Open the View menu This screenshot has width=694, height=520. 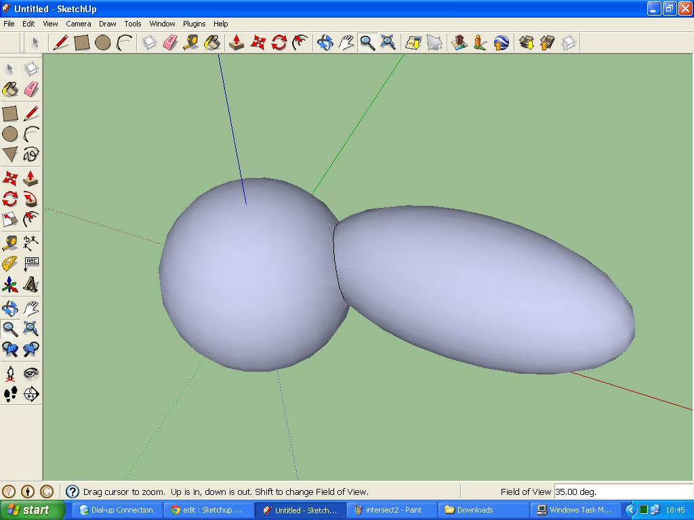pyautogui.click(x=50, y=24)
